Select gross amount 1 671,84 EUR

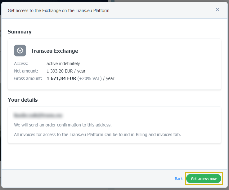point(61,78)
